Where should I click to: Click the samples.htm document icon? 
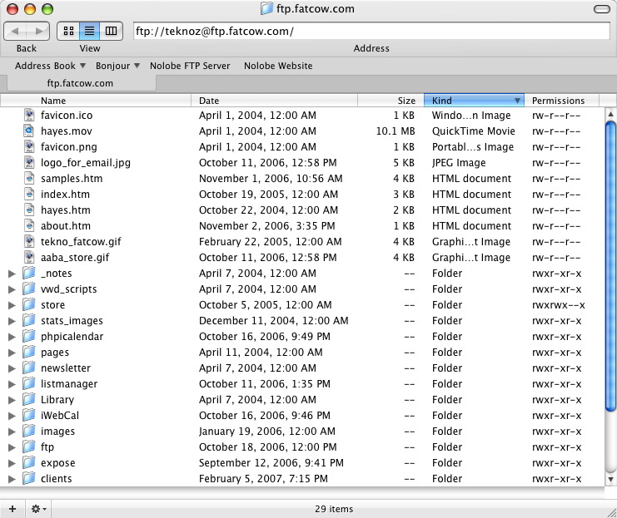(x=29, y=179)
